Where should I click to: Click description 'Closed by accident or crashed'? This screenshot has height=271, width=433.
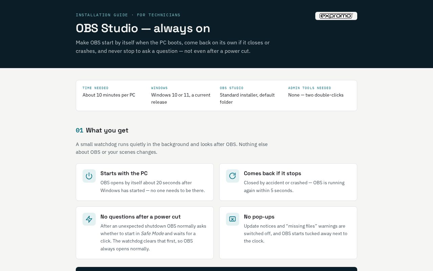coord(294,187)
